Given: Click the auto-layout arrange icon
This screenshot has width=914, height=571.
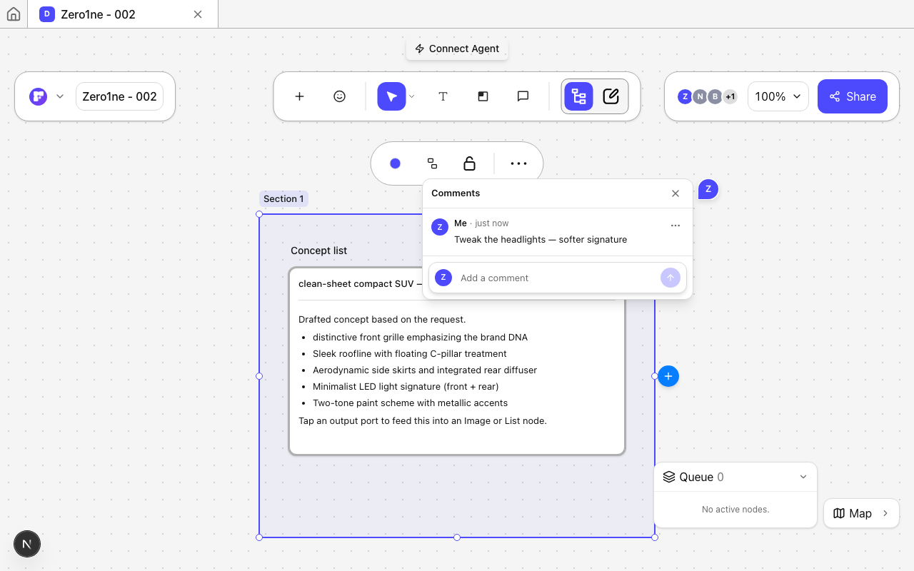Looking at the screenshot, I should [432, 163].
